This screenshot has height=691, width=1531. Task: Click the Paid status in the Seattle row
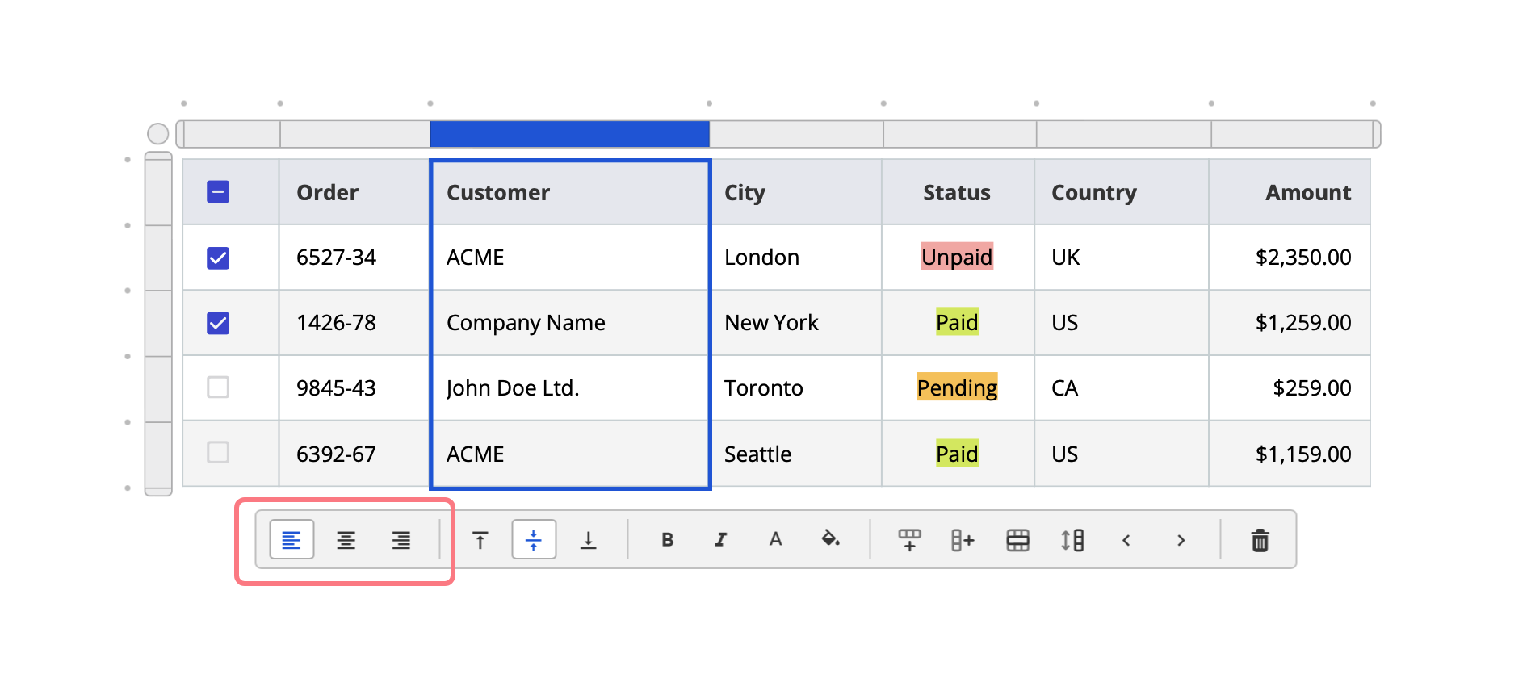(957, 454)
